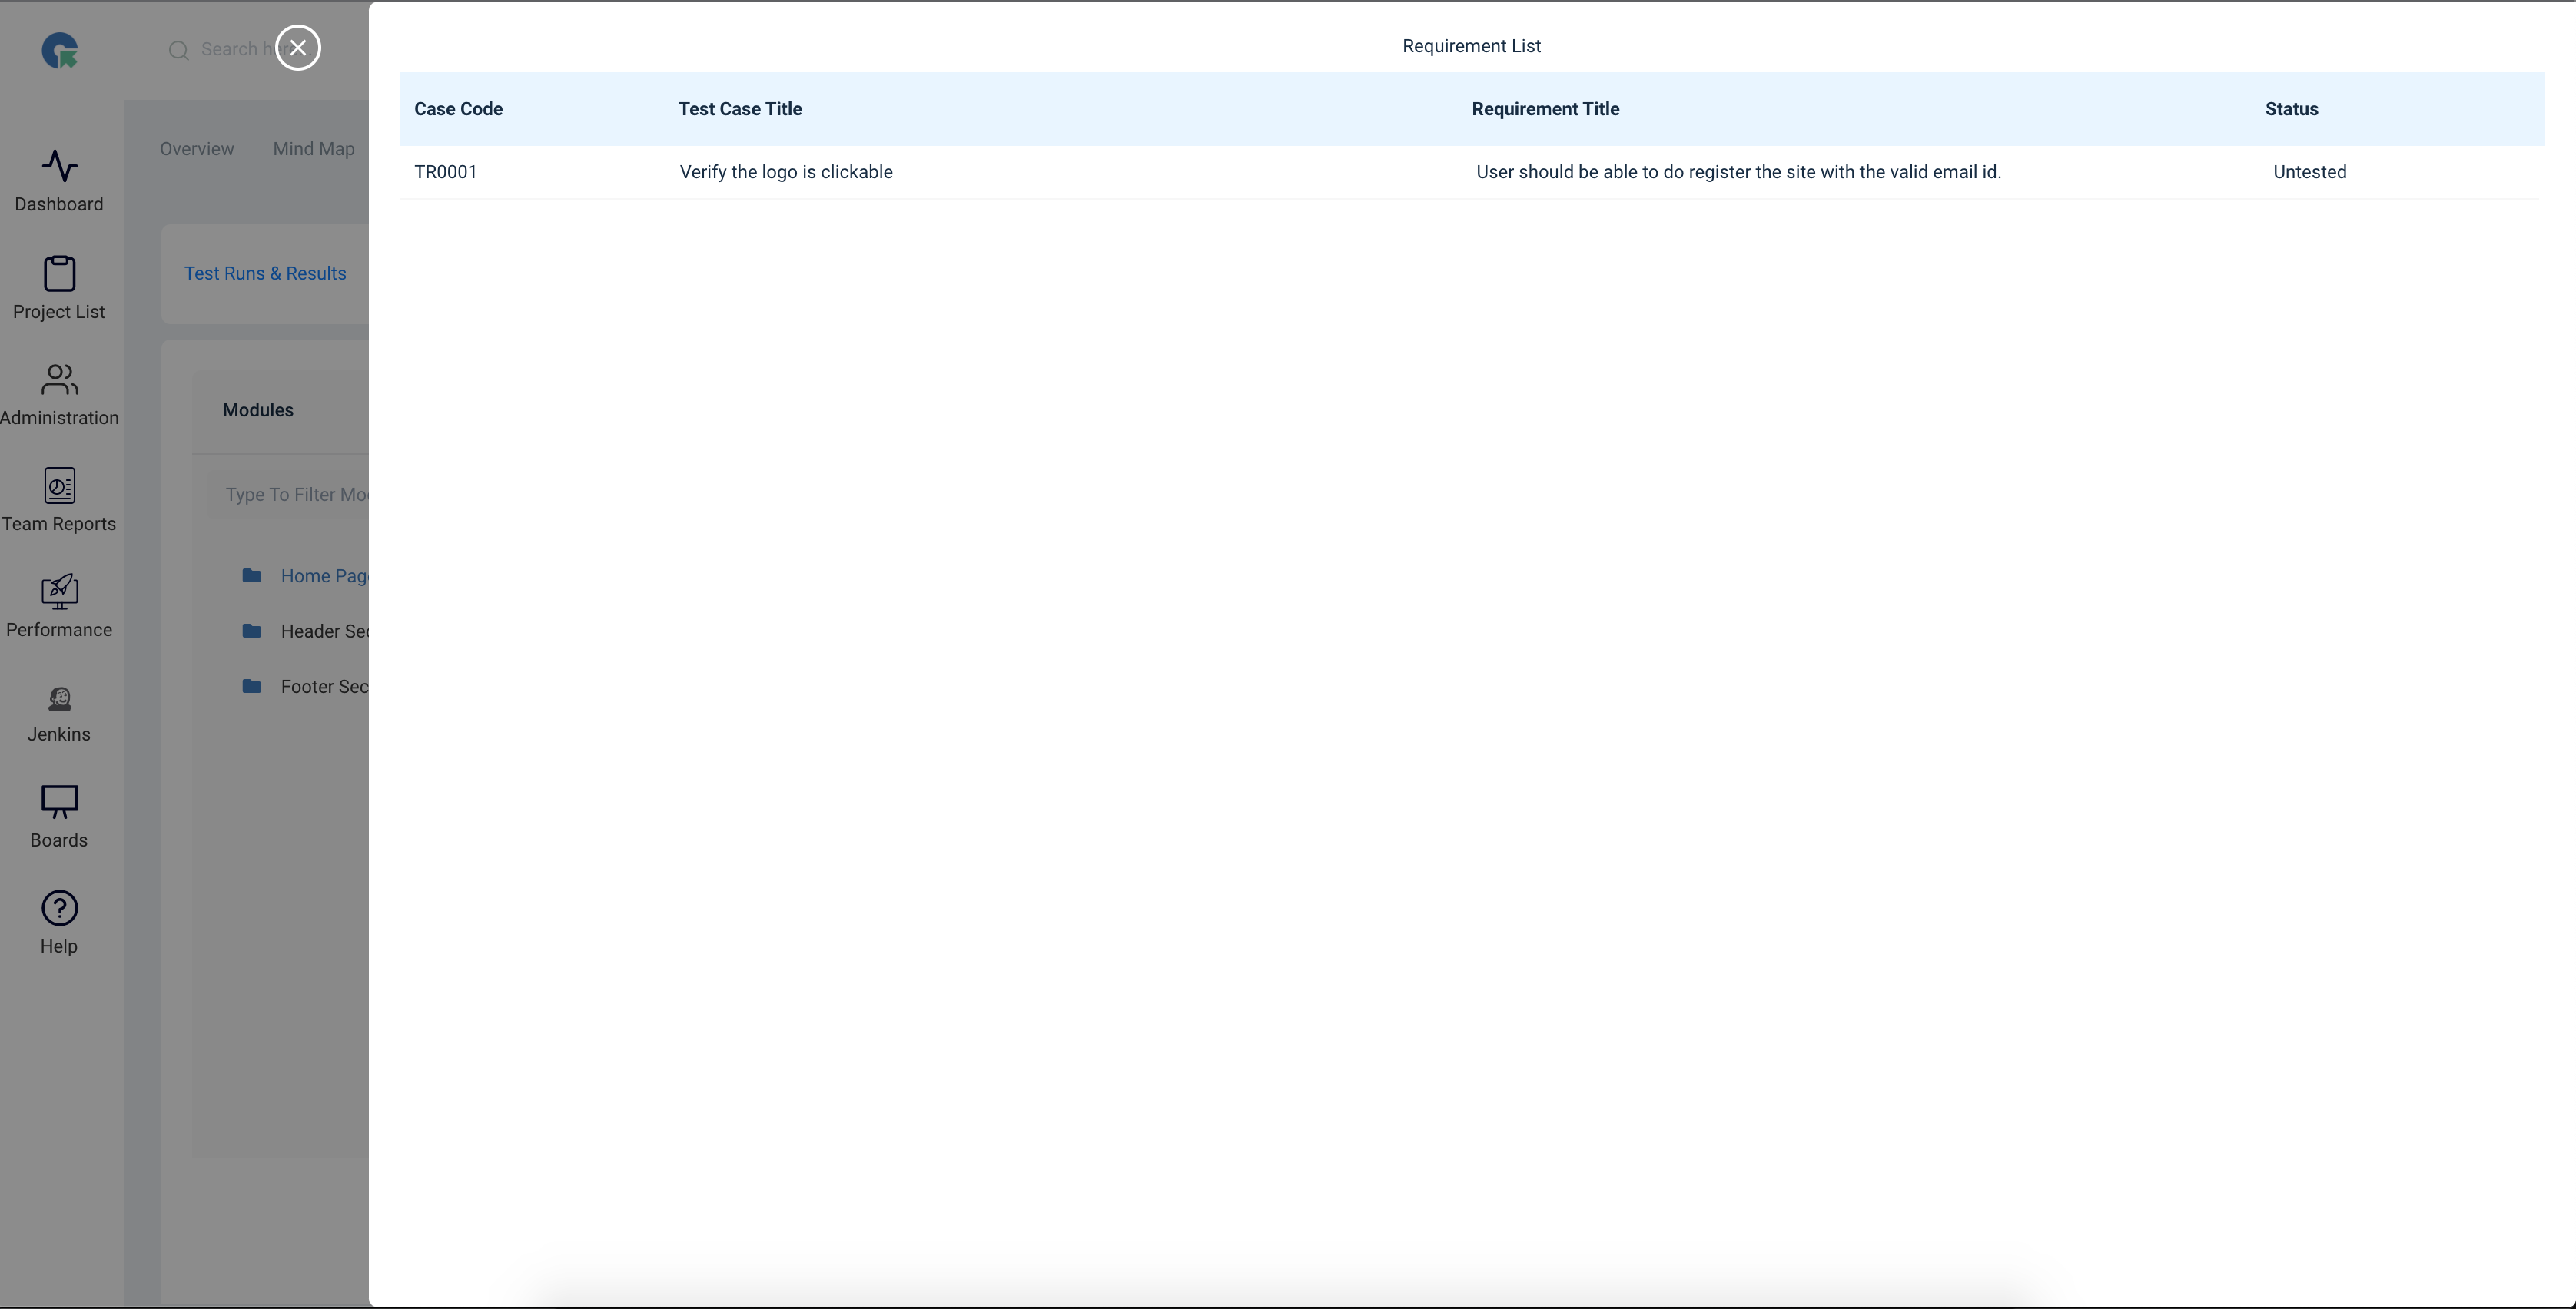Click the Untested status cell
The height and width of the screenshot is (1309, 2576).
coord(2310,172)
